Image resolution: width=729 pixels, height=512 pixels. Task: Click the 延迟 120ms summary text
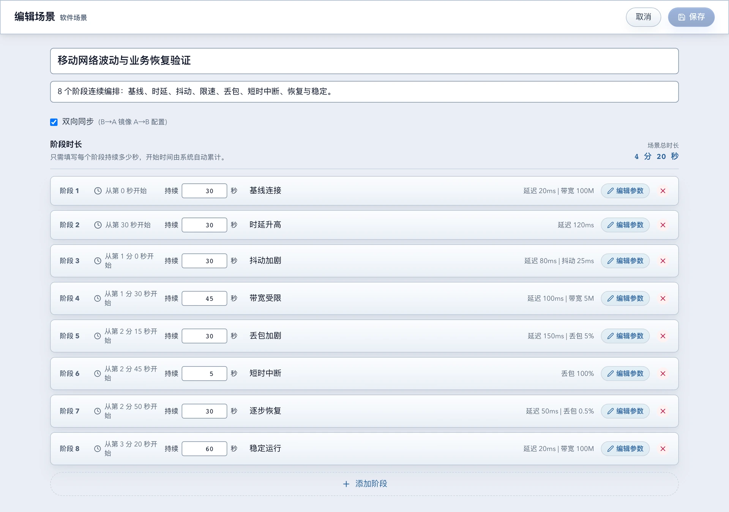[x=576, y=225]
